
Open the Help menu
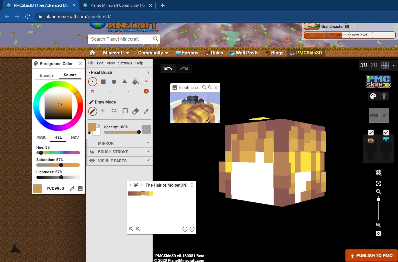(139, 63)
